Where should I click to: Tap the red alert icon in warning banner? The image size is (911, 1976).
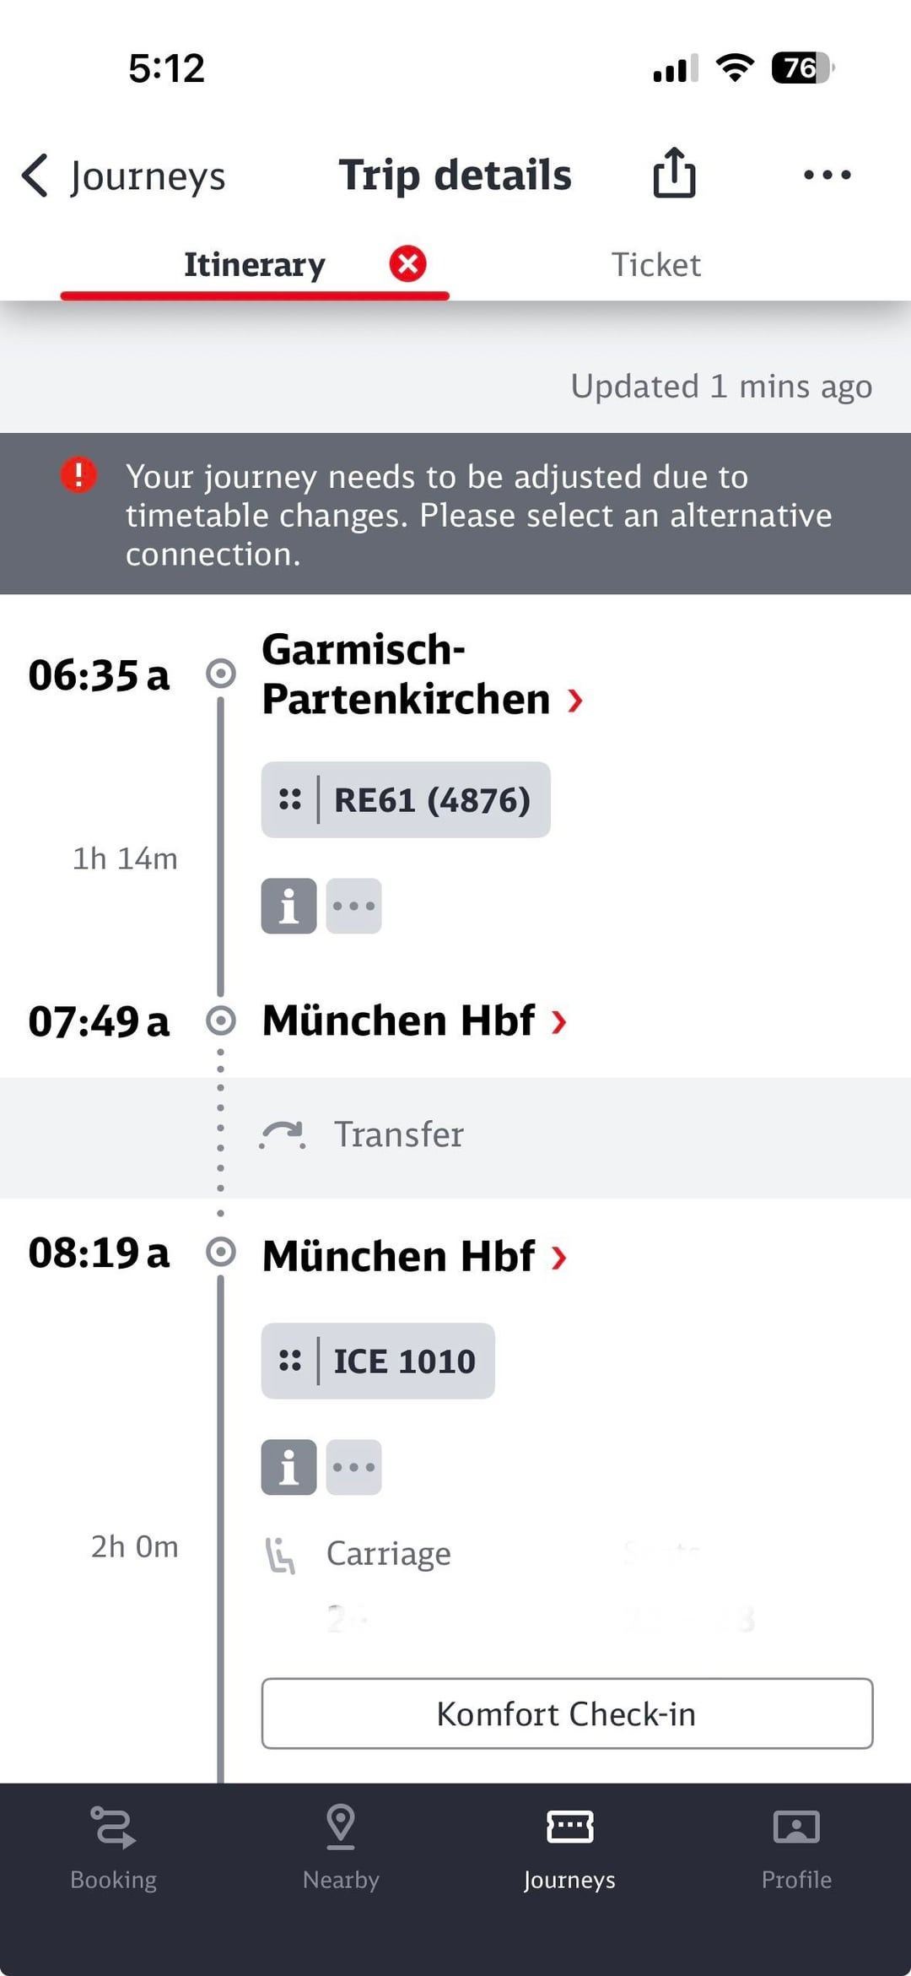coord(78,475)
